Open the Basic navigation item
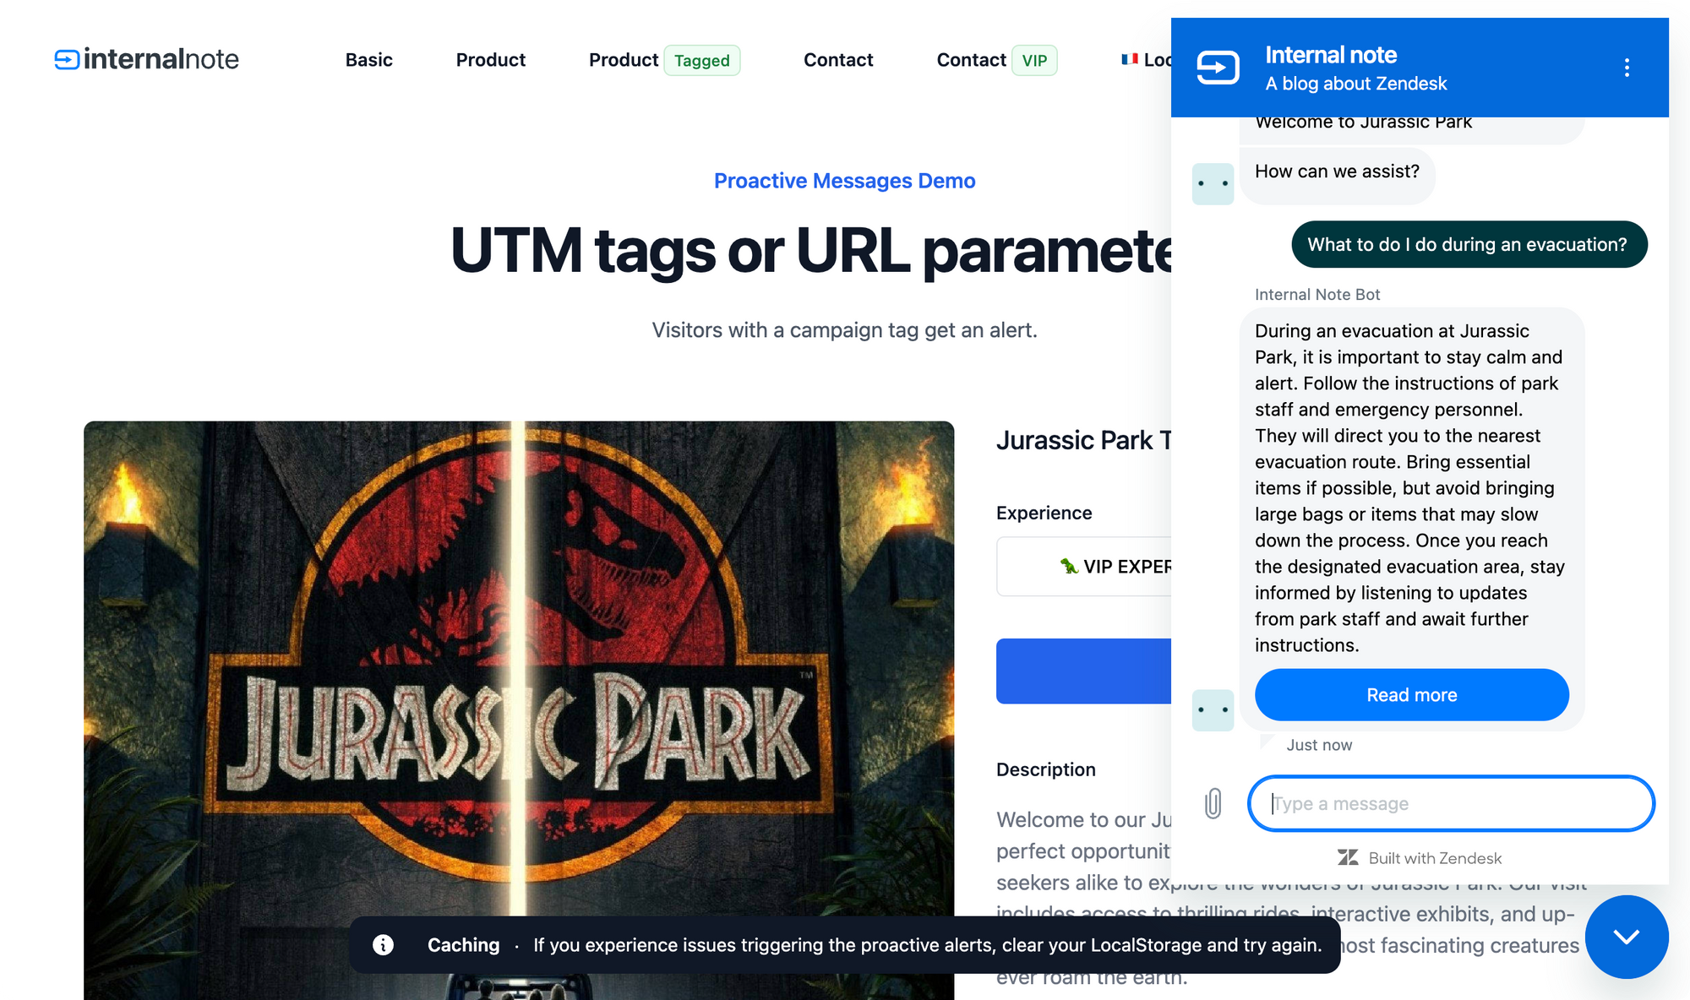This screenshot has width=1690, height=1000. pyautogui.click(x=368, y=60)
